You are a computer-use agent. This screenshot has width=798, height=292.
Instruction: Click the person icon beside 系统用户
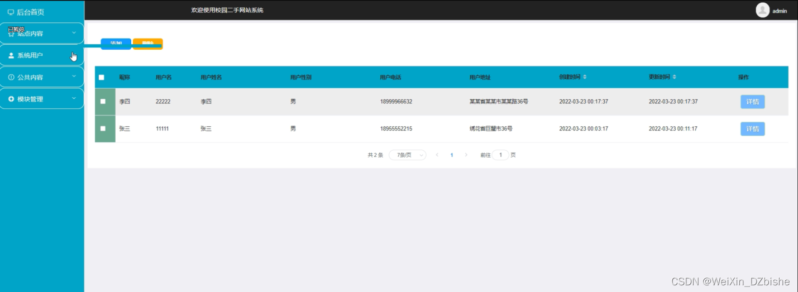point(11,55)
